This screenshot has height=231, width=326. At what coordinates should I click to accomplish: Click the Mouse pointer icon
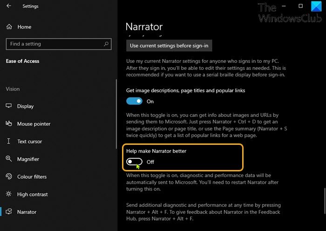[8, 123]
